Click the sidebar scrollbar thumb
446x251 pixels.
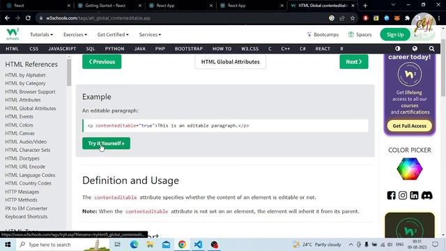tap(69, 73)
